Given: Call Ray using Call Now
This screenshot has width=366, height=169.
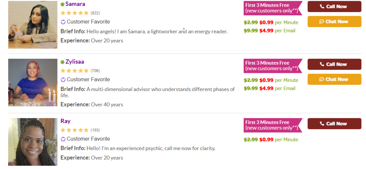Looking at the screenshot, I should pyautogui.click(x=334, y=123).
